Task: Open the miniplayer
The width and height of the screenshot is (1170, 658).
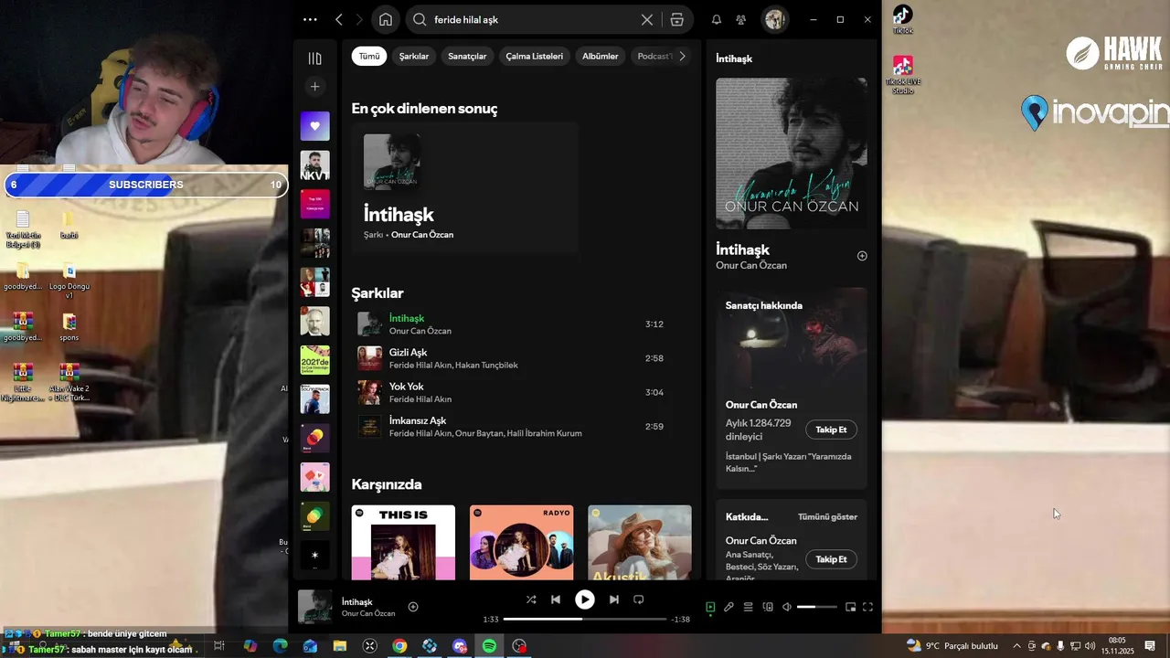Action: (x=850, y=607)
